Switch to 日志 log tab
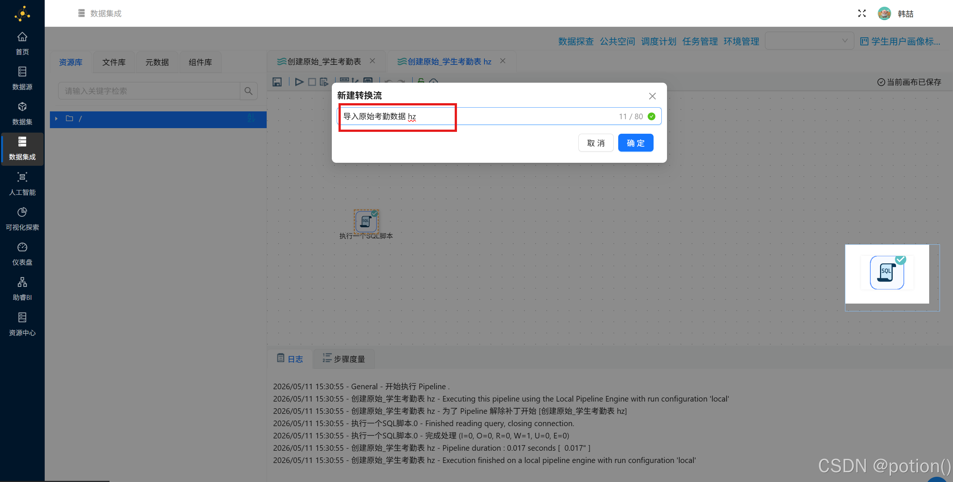 290,359
